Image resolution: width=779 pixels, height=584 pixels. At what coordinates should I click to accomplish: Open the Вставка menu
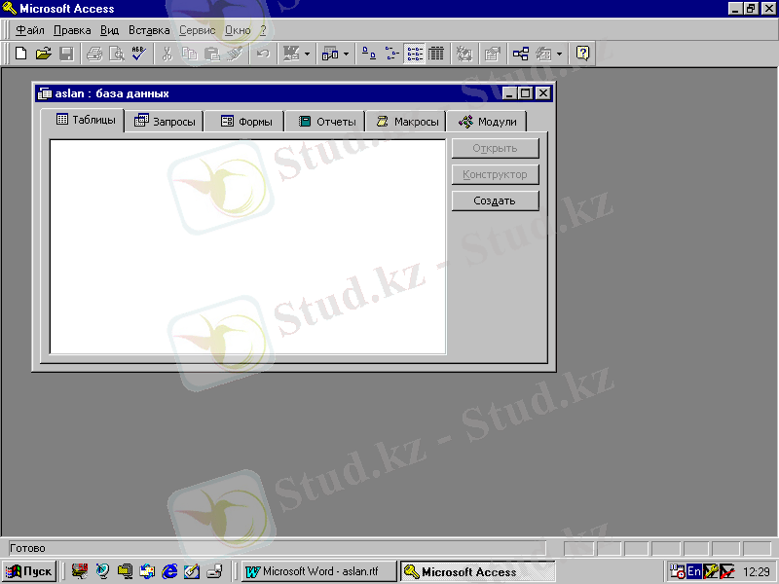tap(149, 30)
